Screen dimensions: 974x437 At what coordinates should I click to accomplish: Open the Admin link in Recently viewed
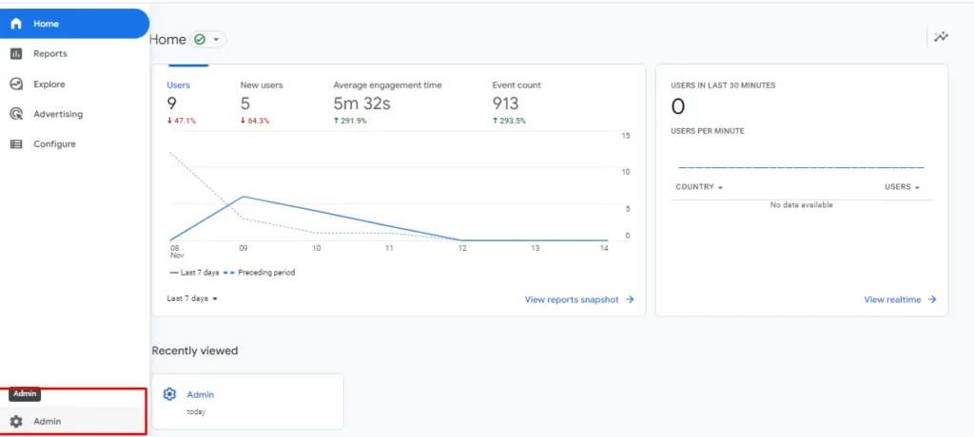201,395
